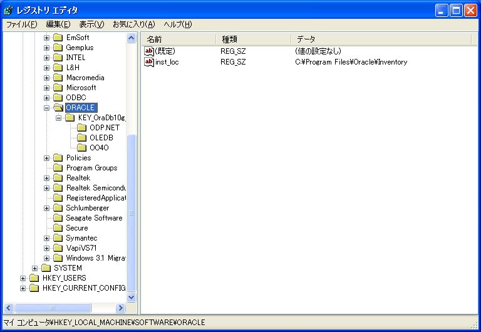This screenshot has width=481, height=332.
Task: Click the tree scroll down arrow
Action: click(132, 297)
